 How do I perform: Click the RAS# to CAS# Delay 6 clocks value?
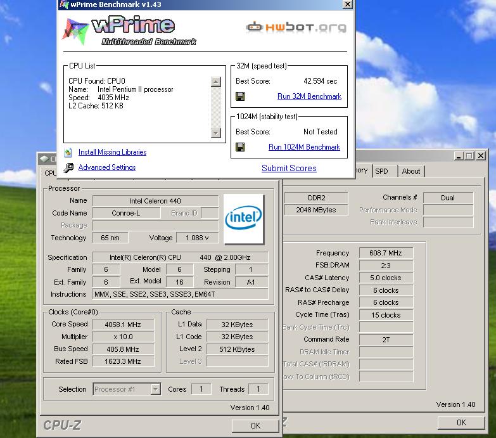coord(386,290)
